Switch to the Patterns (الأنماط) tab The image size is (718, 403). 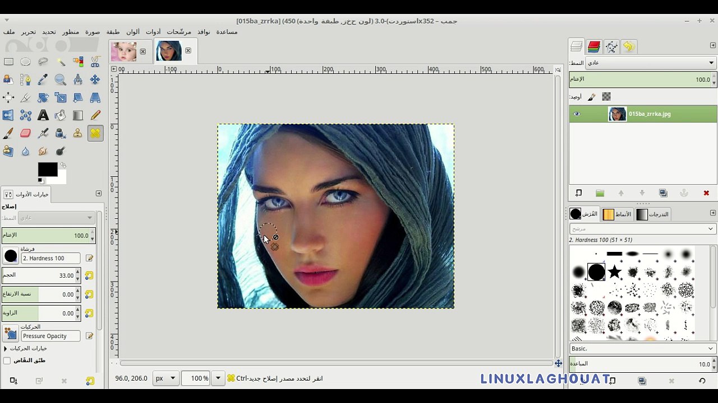coord(617,214)
